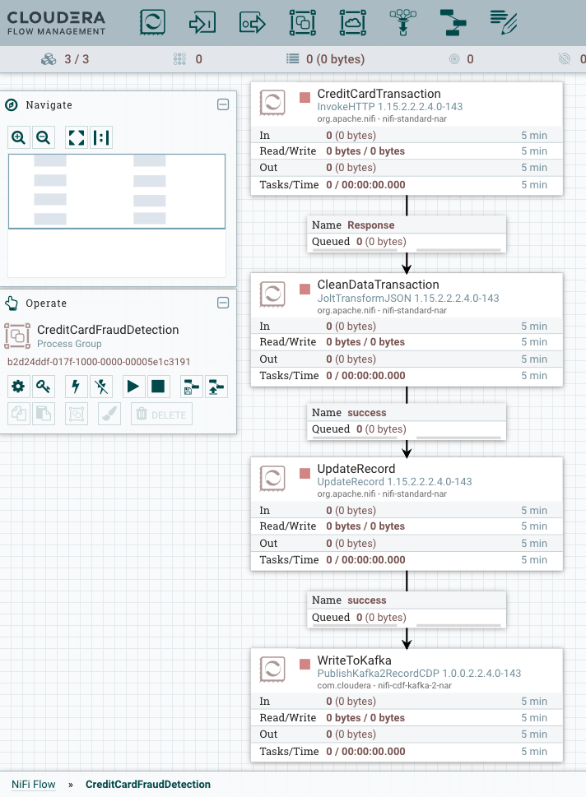
Task: Collapse the Operate panel
Action: [223, 303]
